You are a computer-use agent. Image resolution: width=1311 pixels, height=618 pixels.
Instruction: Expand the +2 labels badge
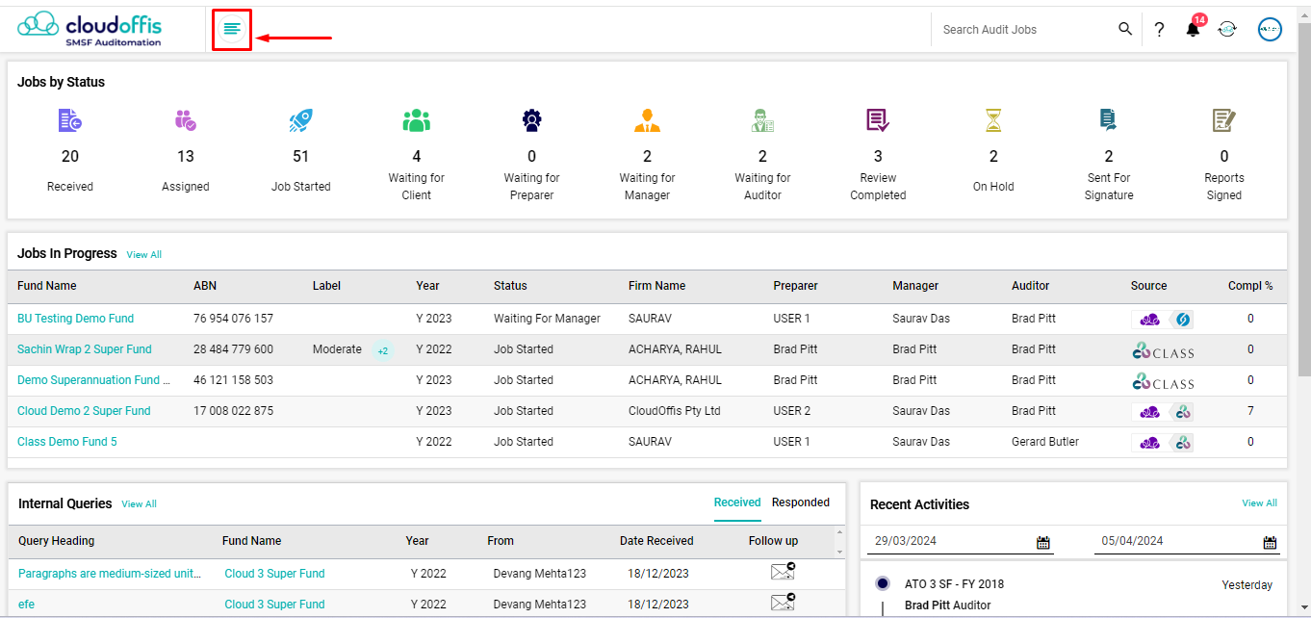(382, 350)
